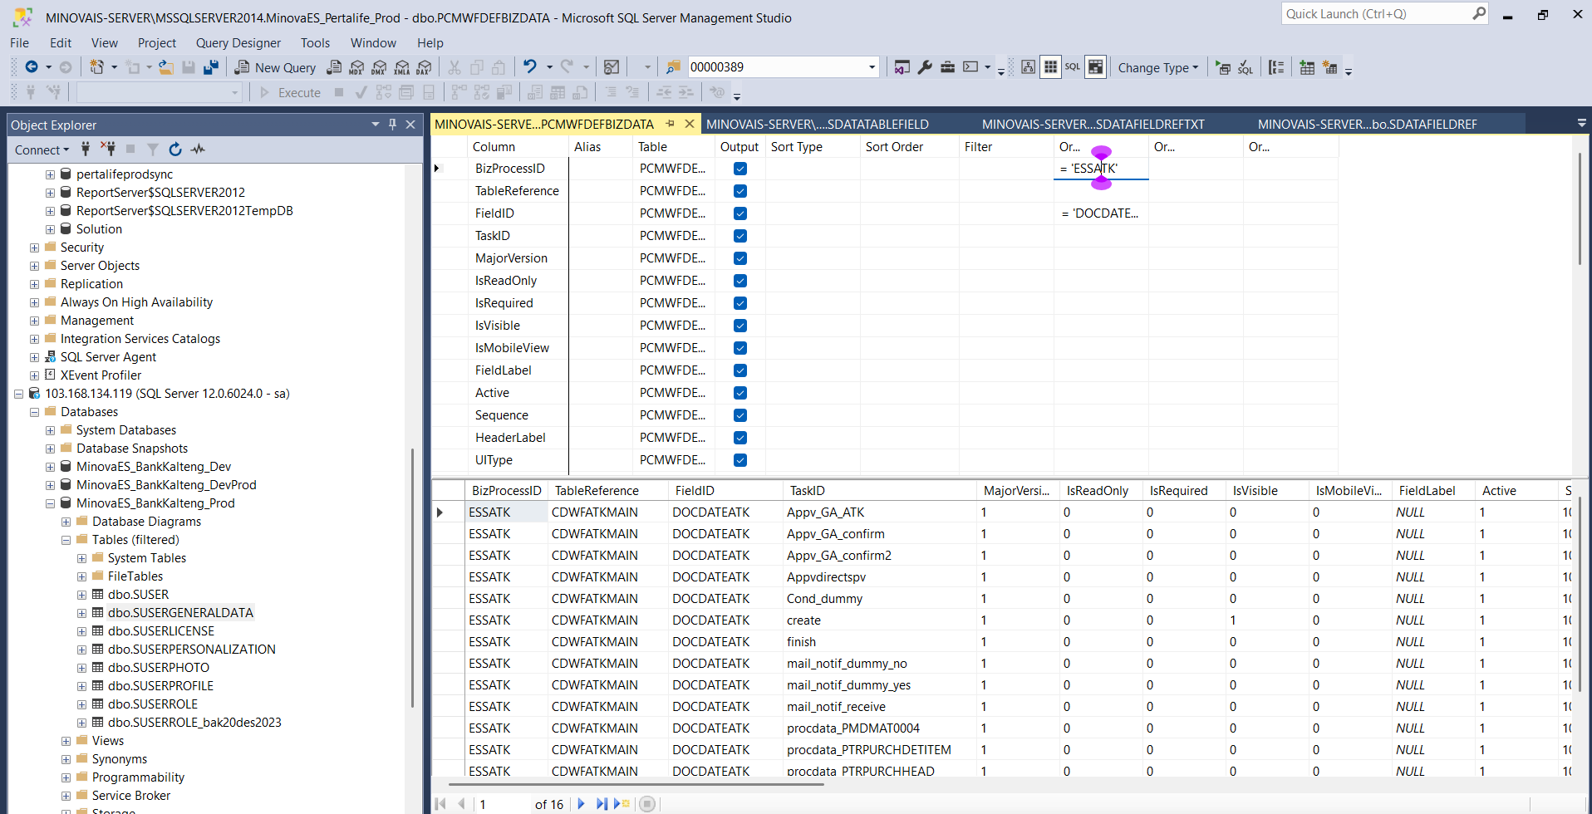Expand dbo.SUSER table node
1592x814 pixels.
tap(81, 595)
